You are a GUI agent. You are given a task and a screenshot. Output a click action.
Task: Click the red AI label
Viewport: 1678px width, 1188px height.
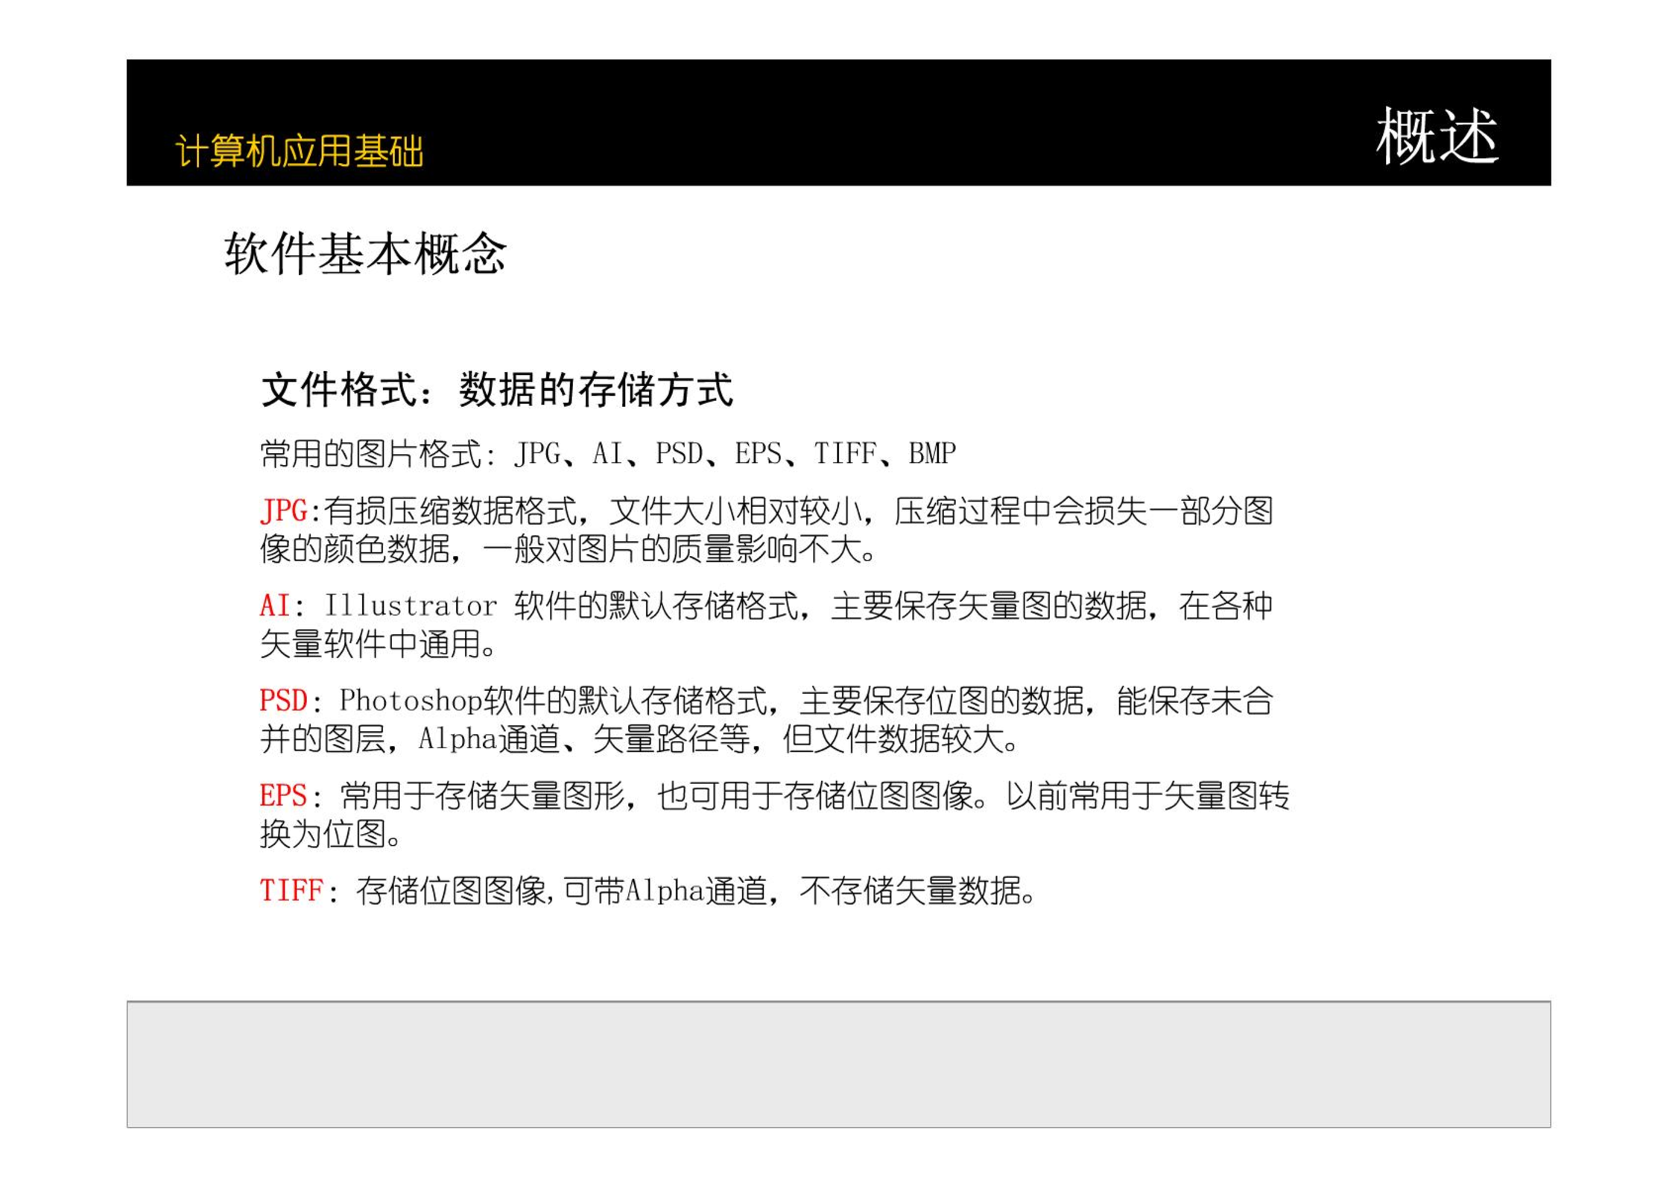[275, 605]
